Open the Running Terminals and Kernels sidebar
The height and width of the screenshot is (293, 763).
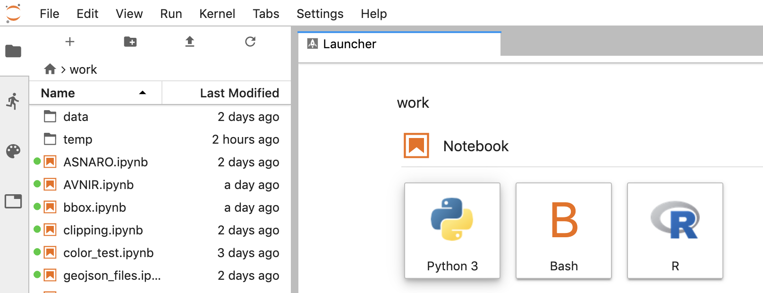pos(13,101)
